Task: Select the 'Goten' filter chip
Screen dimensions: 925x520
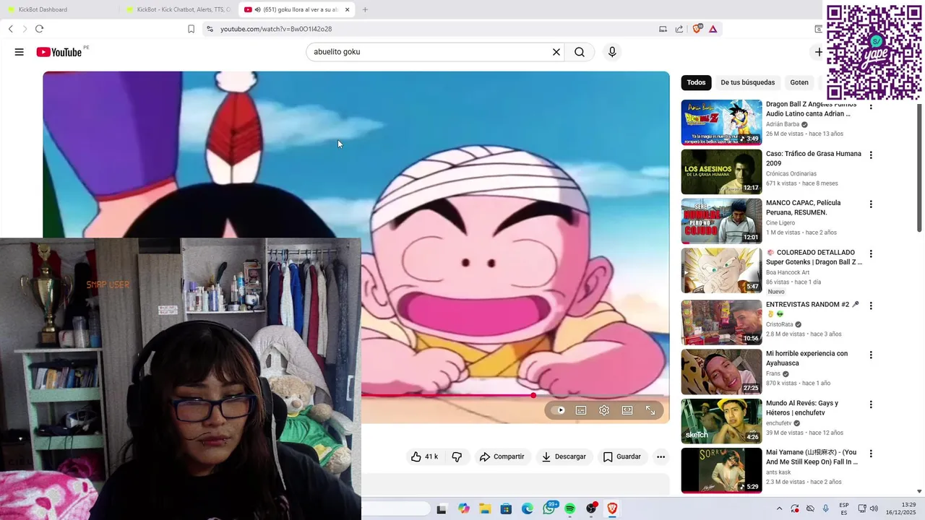Action: pyautogui.click(x=799, y=82)
